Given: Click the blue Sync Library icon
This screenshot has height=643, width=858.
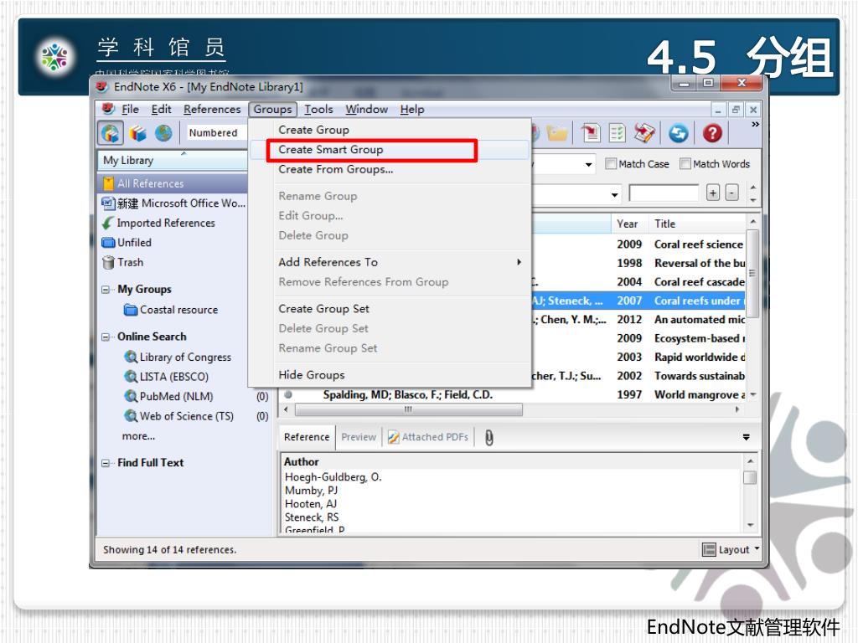Looking at the screenshot, I should (678, 133).
